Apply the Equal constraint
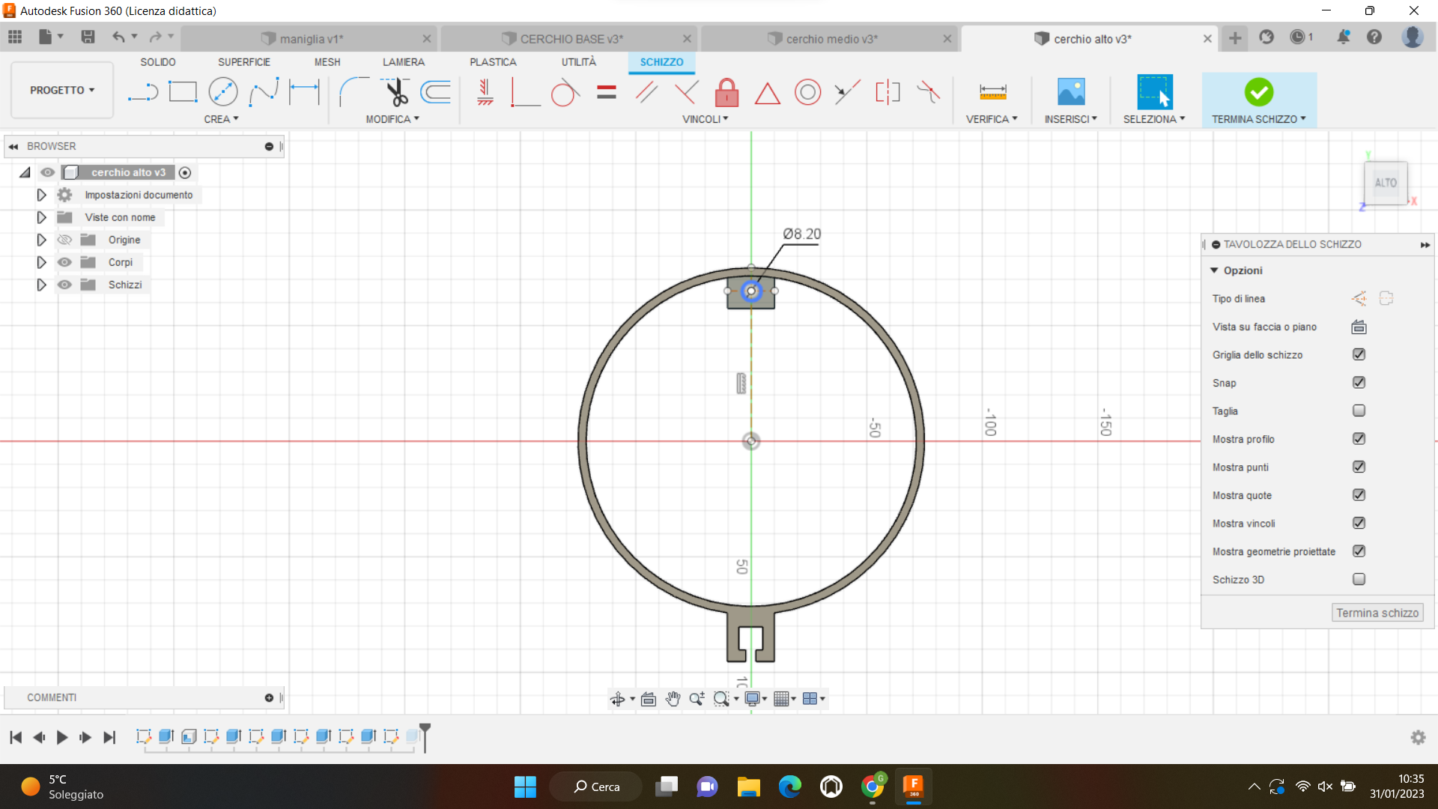The height and width of the screenshot is (809, 1438). [x=607, y=92]
